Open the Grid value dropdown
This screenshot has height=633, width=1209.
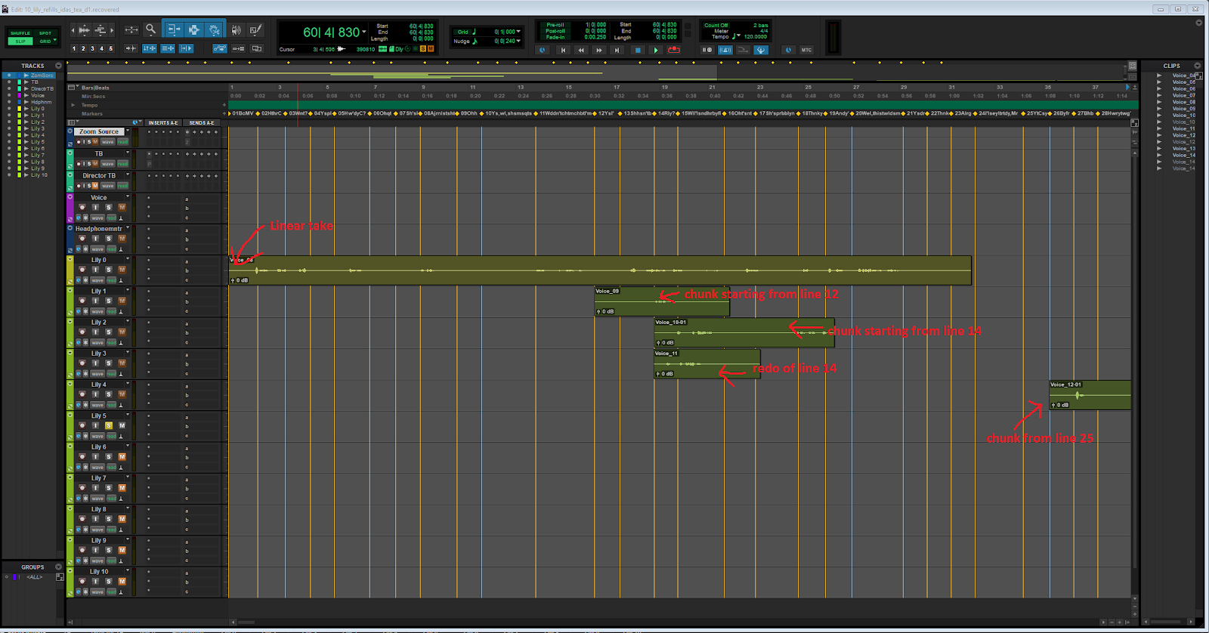[x=518, y=32]
